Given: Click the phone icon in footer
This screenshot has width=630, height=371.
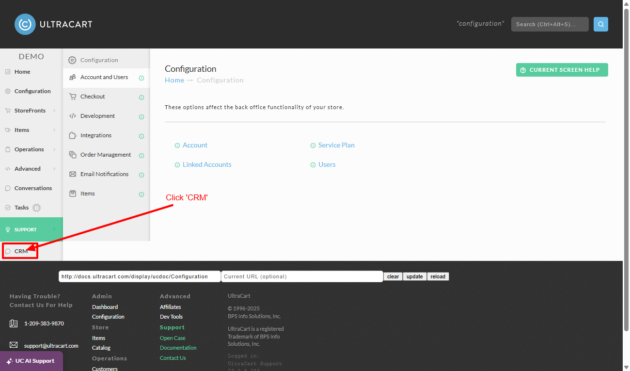Looking at the screenshot, I should (x=14, y=323).
